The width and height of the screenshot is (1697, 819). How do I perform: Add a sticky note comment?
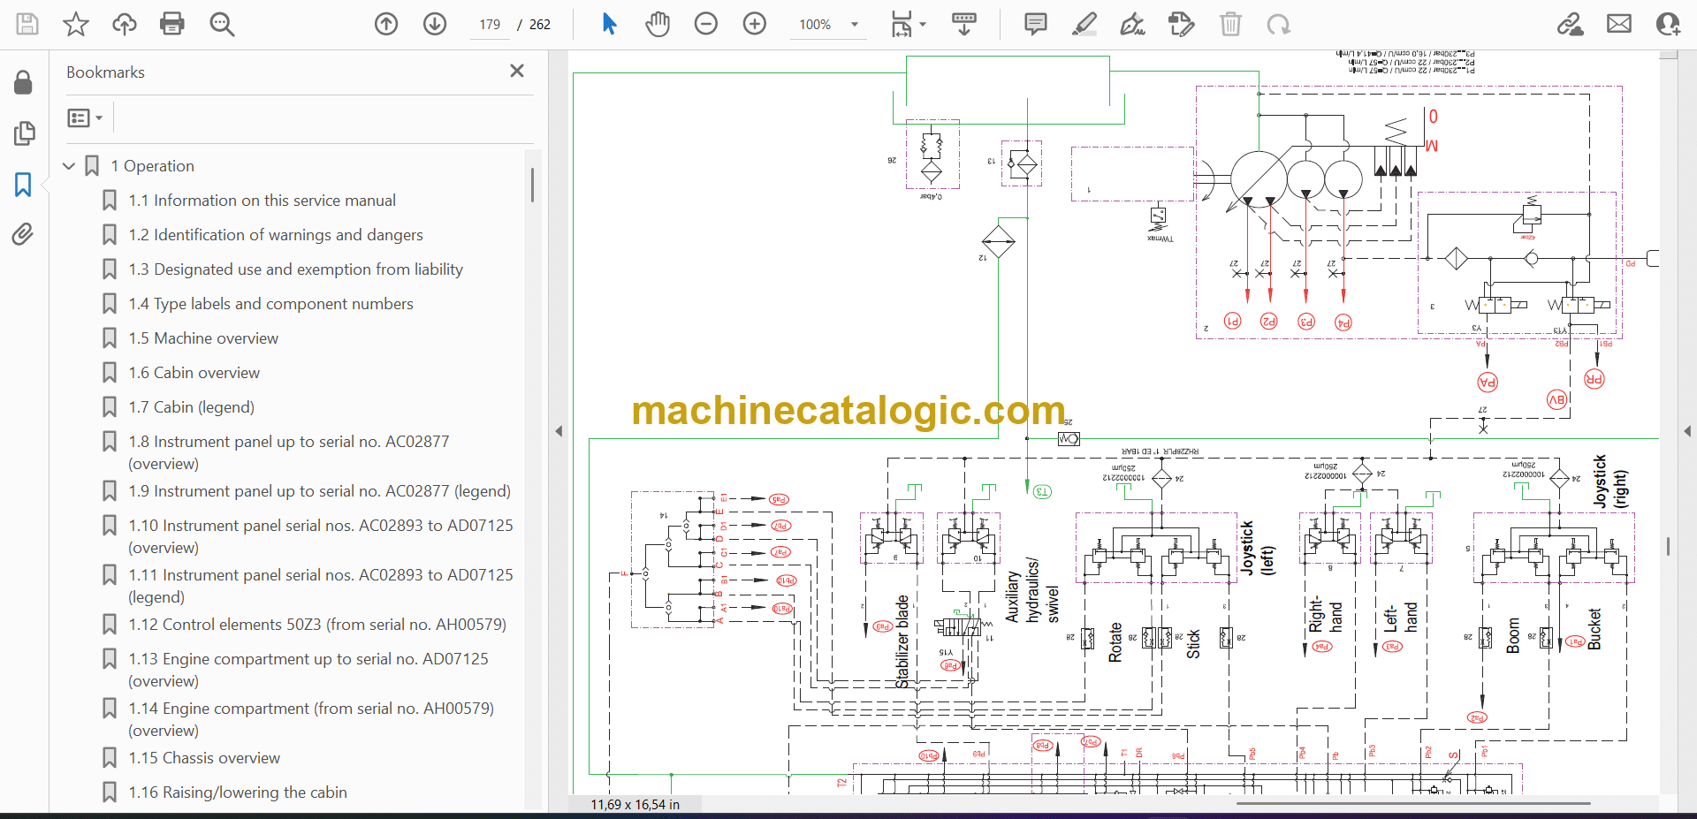(1035, 24)
